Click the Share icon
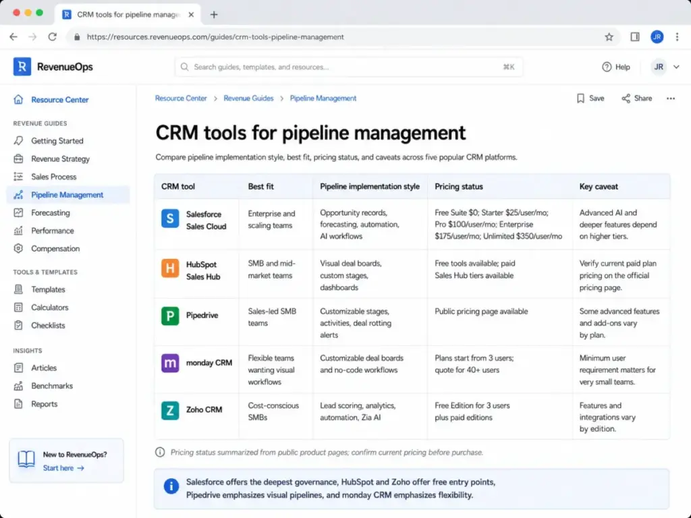691x518 pixels. (x=626, y=98)
